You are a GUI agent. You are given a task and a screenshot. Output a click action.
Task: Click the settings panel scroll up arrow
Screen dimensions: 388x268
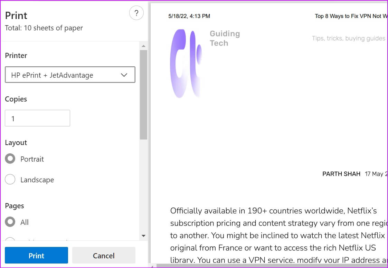click(x=143, y=46)
